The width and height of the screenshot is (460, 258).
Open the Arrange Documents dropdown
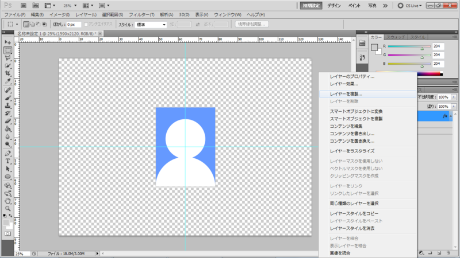coord(88,6)
